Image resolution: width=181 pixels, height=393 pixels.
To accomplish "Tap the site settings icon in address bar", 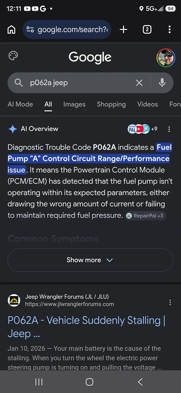I will 30,30.
